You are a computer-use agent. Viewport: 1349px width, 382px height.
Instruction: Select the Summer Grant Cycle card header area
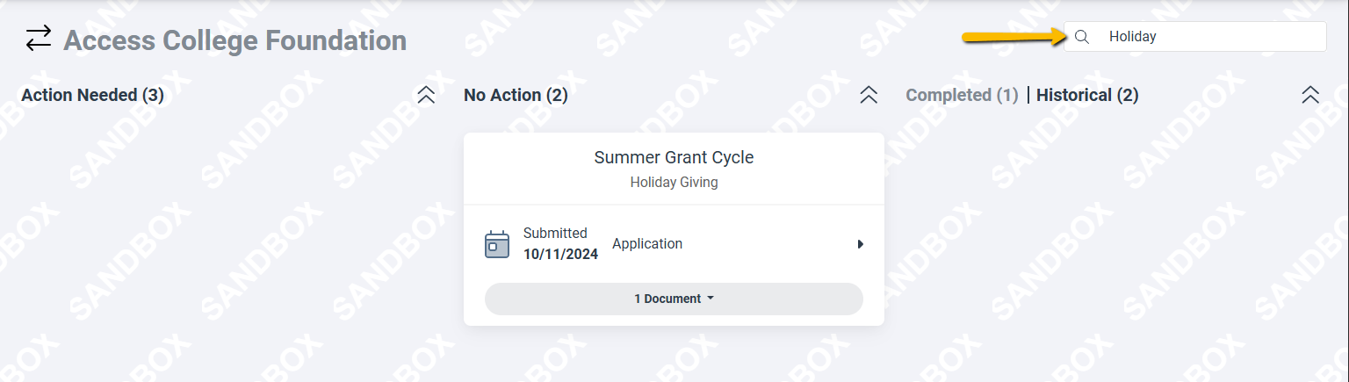click(674, 169)
